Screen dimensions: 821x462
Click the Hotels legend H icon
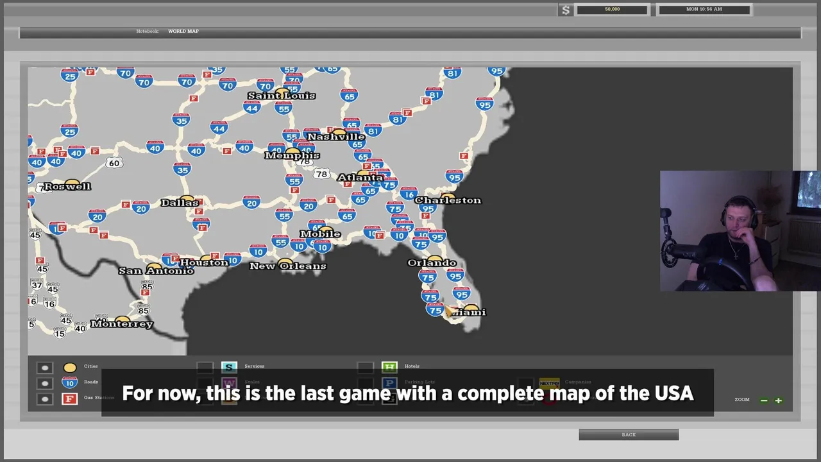point(389,367)
